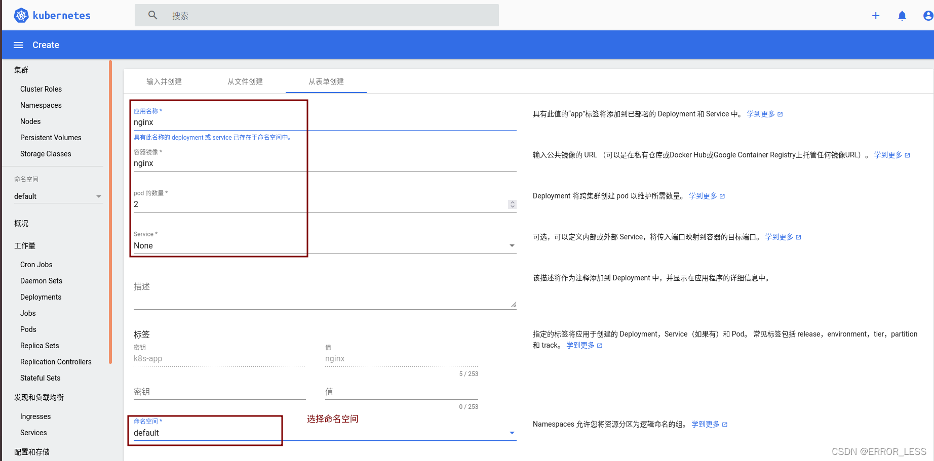Open Replica Sets in sidebar
Viewport: 934px width, 461px height.
pyautogui.click(x=40, y=346)
